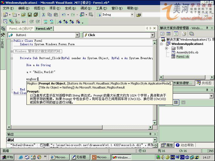Click the Redo arrow icon
The width and height of the screenshot is (215, 161).
pyautogui.click(x=73, y=15)
